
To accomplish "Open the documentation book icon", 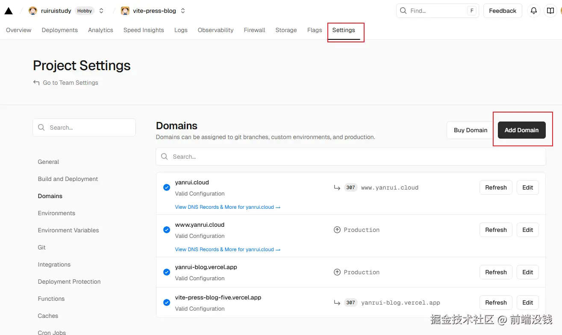I will coord(550,11).
